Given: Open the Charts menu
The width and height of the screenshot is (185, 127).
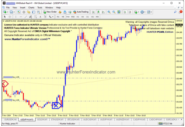Looking at the screenshot, I should click(x=31, y=8).
